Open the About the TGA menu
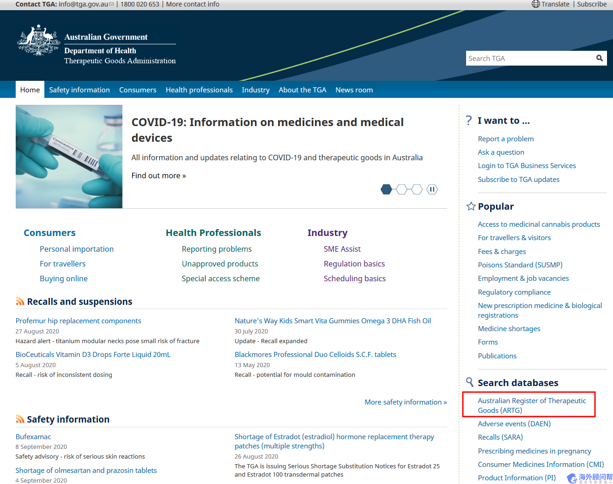Screen dimensions: 613x484 (x=303, y=90)
